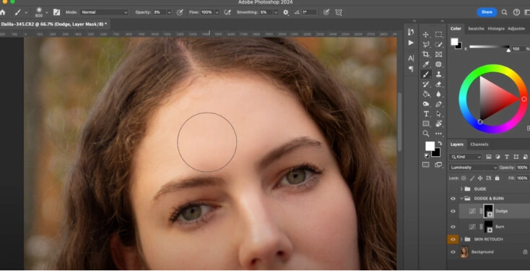Toggle pressure for opacity
The image size is (530, 271).
pyautogui.click(x=180, y=12)
